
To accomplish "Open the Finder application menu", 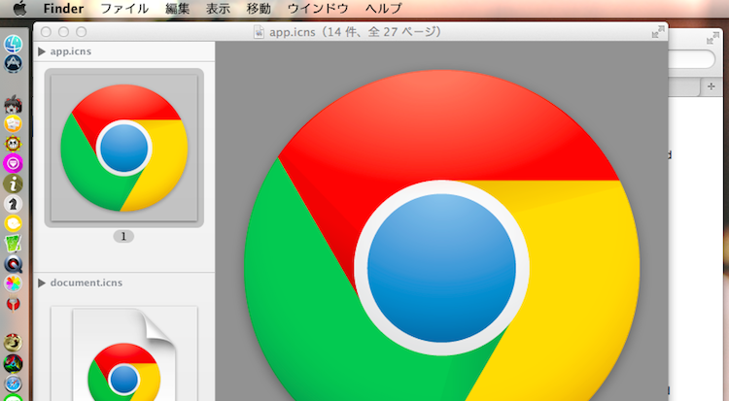I will [63, 9].
